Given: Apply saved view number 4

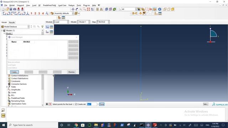Looking at the screenshot, I should [43, 14].
